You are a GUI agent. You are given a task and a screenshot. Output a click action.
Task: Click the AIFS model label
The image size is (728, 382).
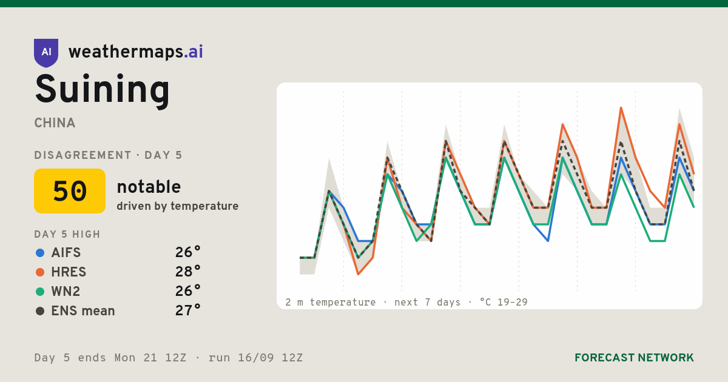point(66,253)
